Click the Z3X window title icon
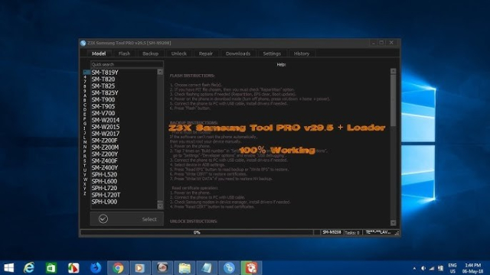490x275 pixels. (x=83, y=43)
